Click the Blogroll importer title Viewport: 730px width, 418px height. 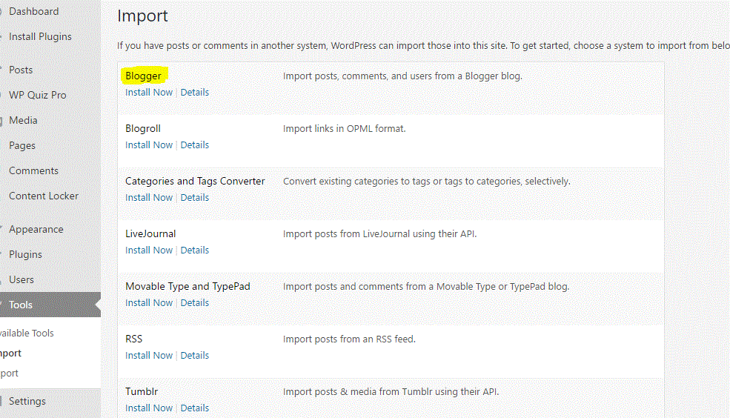pos(143,128)
